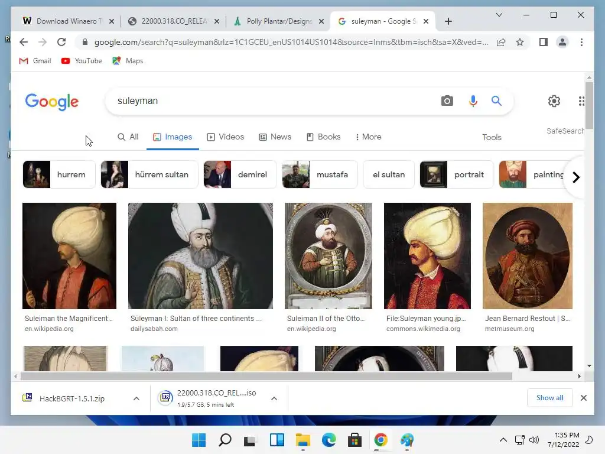Open the Google apps grid
The image size is (605, 454).
(x=581, y=101)
